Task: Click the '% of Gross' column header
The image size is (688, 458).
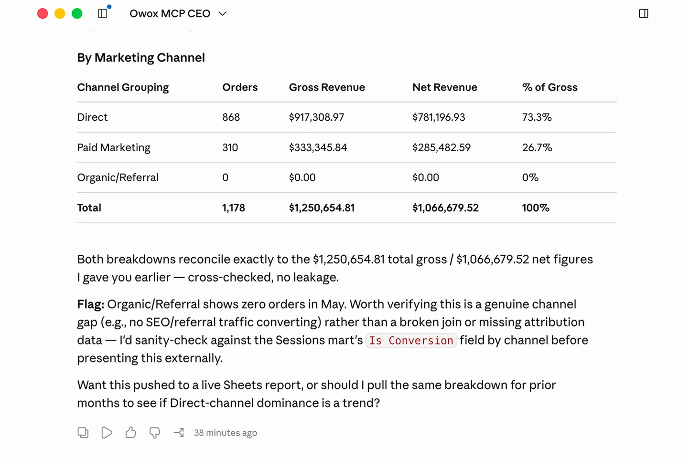Action: [x=550, y=87]
